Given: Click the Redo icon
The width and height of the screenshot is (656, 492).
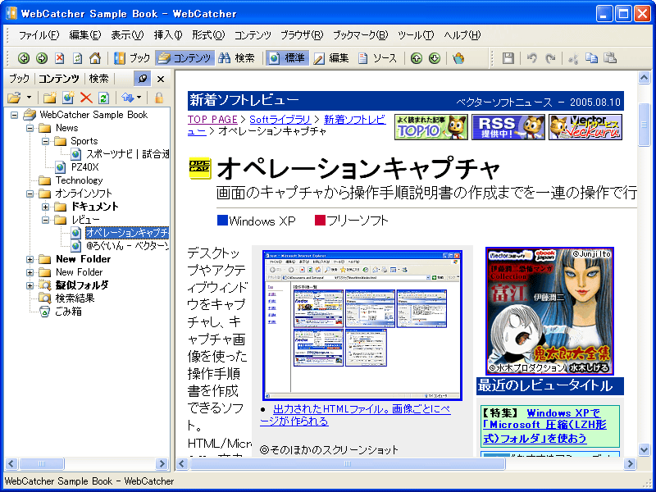Looking at the screenshot, I should [550, 58].
